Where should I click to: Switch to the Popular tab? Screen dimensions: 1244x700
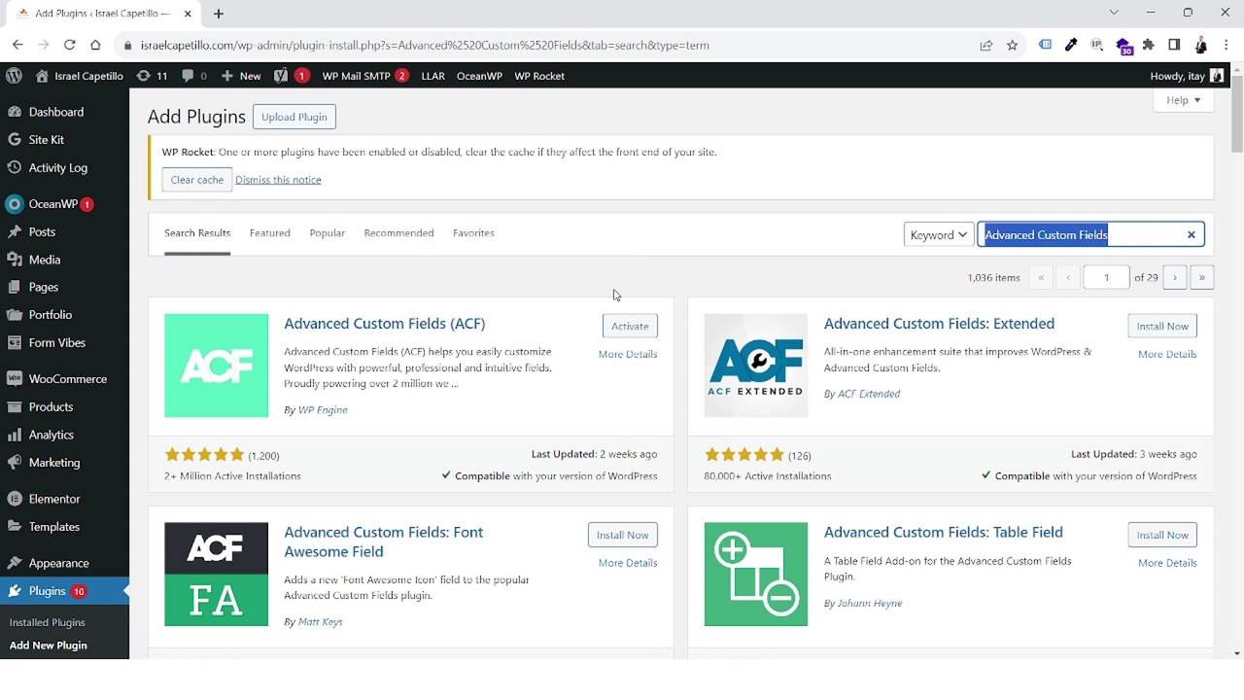click(x=328, y=233)
